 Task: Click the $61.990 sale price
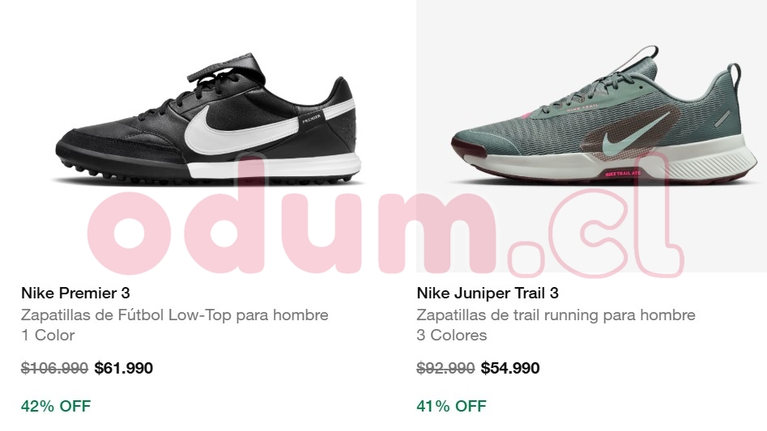[124, 368]
